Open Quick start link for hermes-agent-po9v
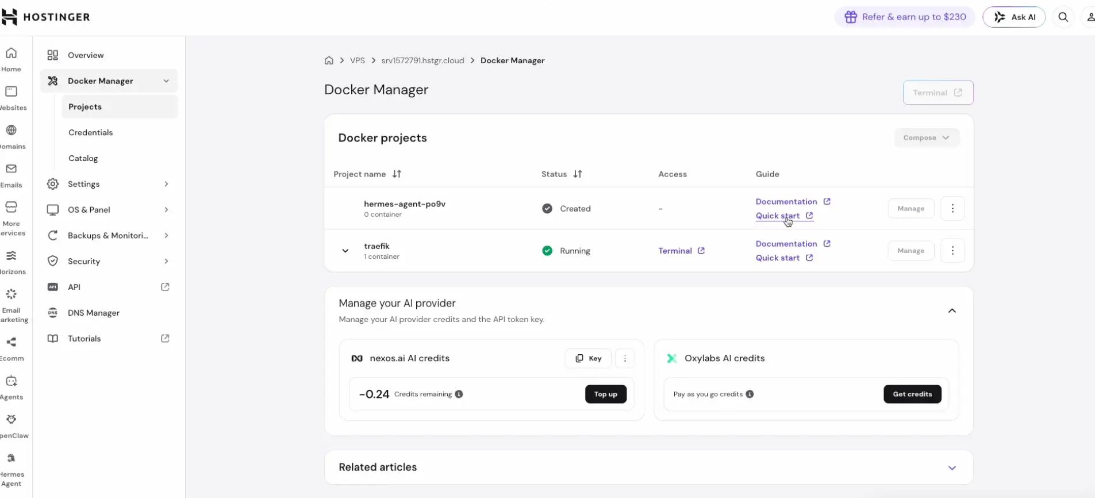This screenshot has width=1095, height=498. 784,216
